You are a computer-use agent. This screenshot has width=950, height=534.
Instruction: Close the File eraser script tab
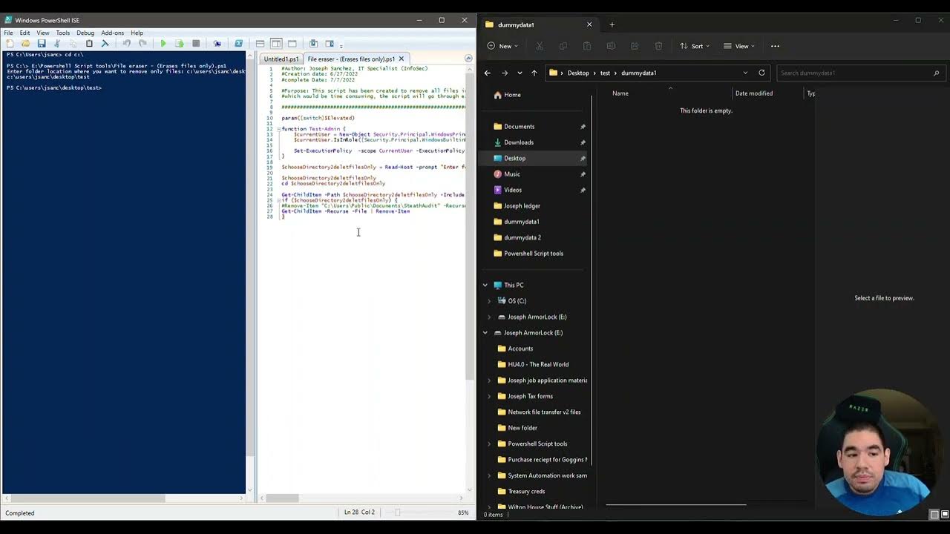[402, 59]
